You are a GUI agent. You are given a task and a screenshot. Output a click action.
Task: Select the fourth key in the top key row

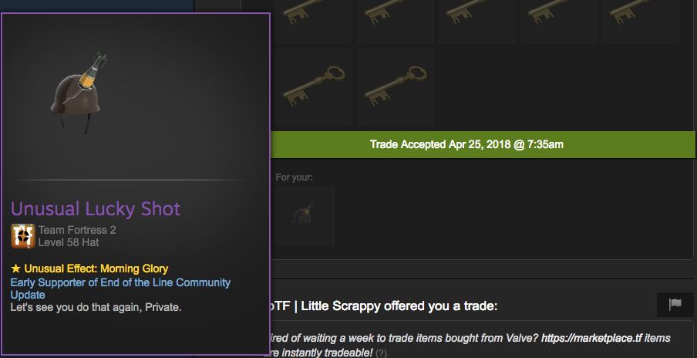coord(559,22)
